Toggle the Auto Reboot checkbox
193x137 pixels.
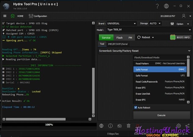tap(136, 107)
